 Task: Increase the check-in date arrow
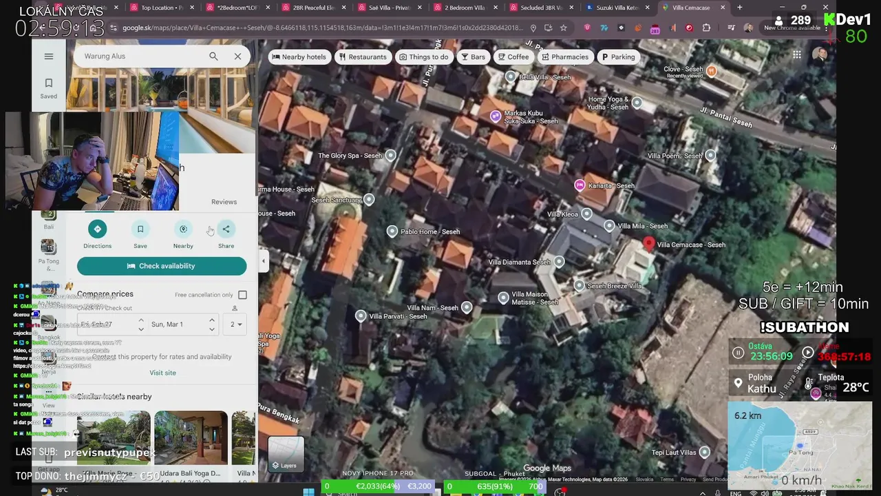[x=140, y=320]
